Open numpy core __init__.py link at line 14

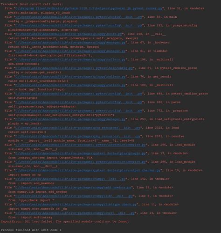[75, 213]
